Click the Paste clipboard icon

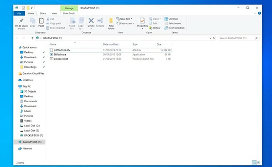pos(41,21)
